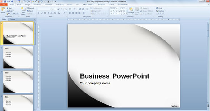Expand the Replace dropdown arrow
Screen dimensions: 210x111
(165, 11)
